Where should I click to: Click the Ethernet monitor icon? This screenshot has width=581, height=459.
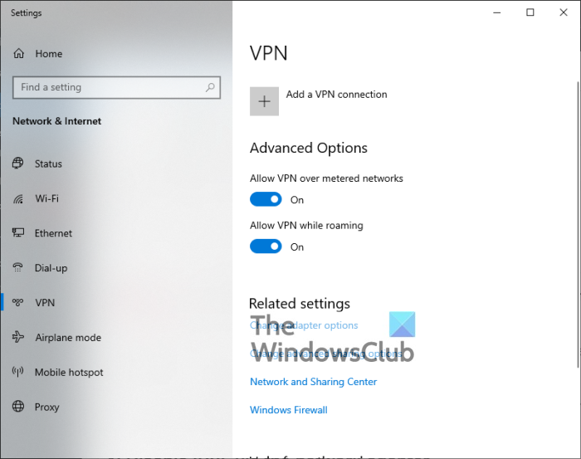18,233
